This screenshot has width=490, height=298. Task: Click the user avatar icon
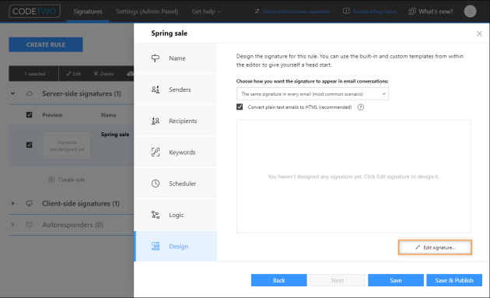pyautogui.click(x=470, y=11)
